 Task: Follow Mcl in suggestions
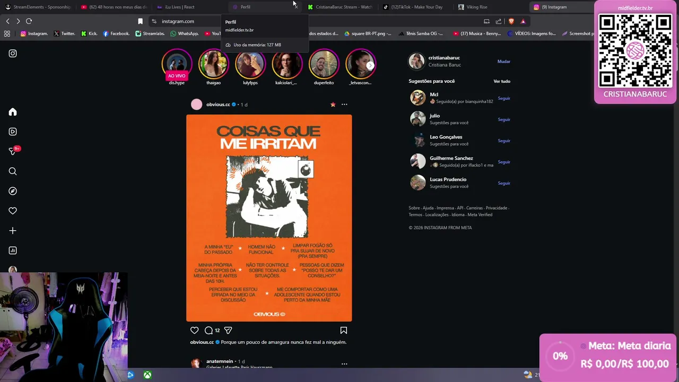click(504, 98)
